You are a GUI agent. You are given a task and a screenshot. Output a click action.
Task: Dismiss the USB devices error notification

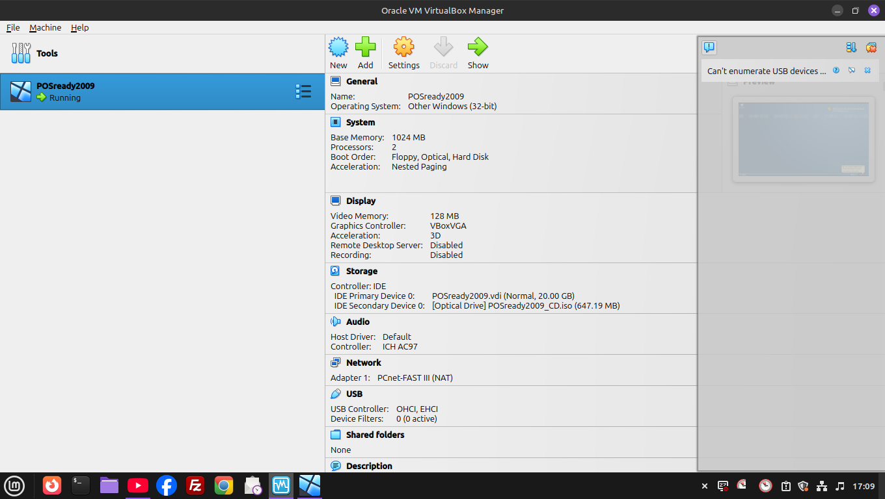pyautogui.click(x=867, y=70)
